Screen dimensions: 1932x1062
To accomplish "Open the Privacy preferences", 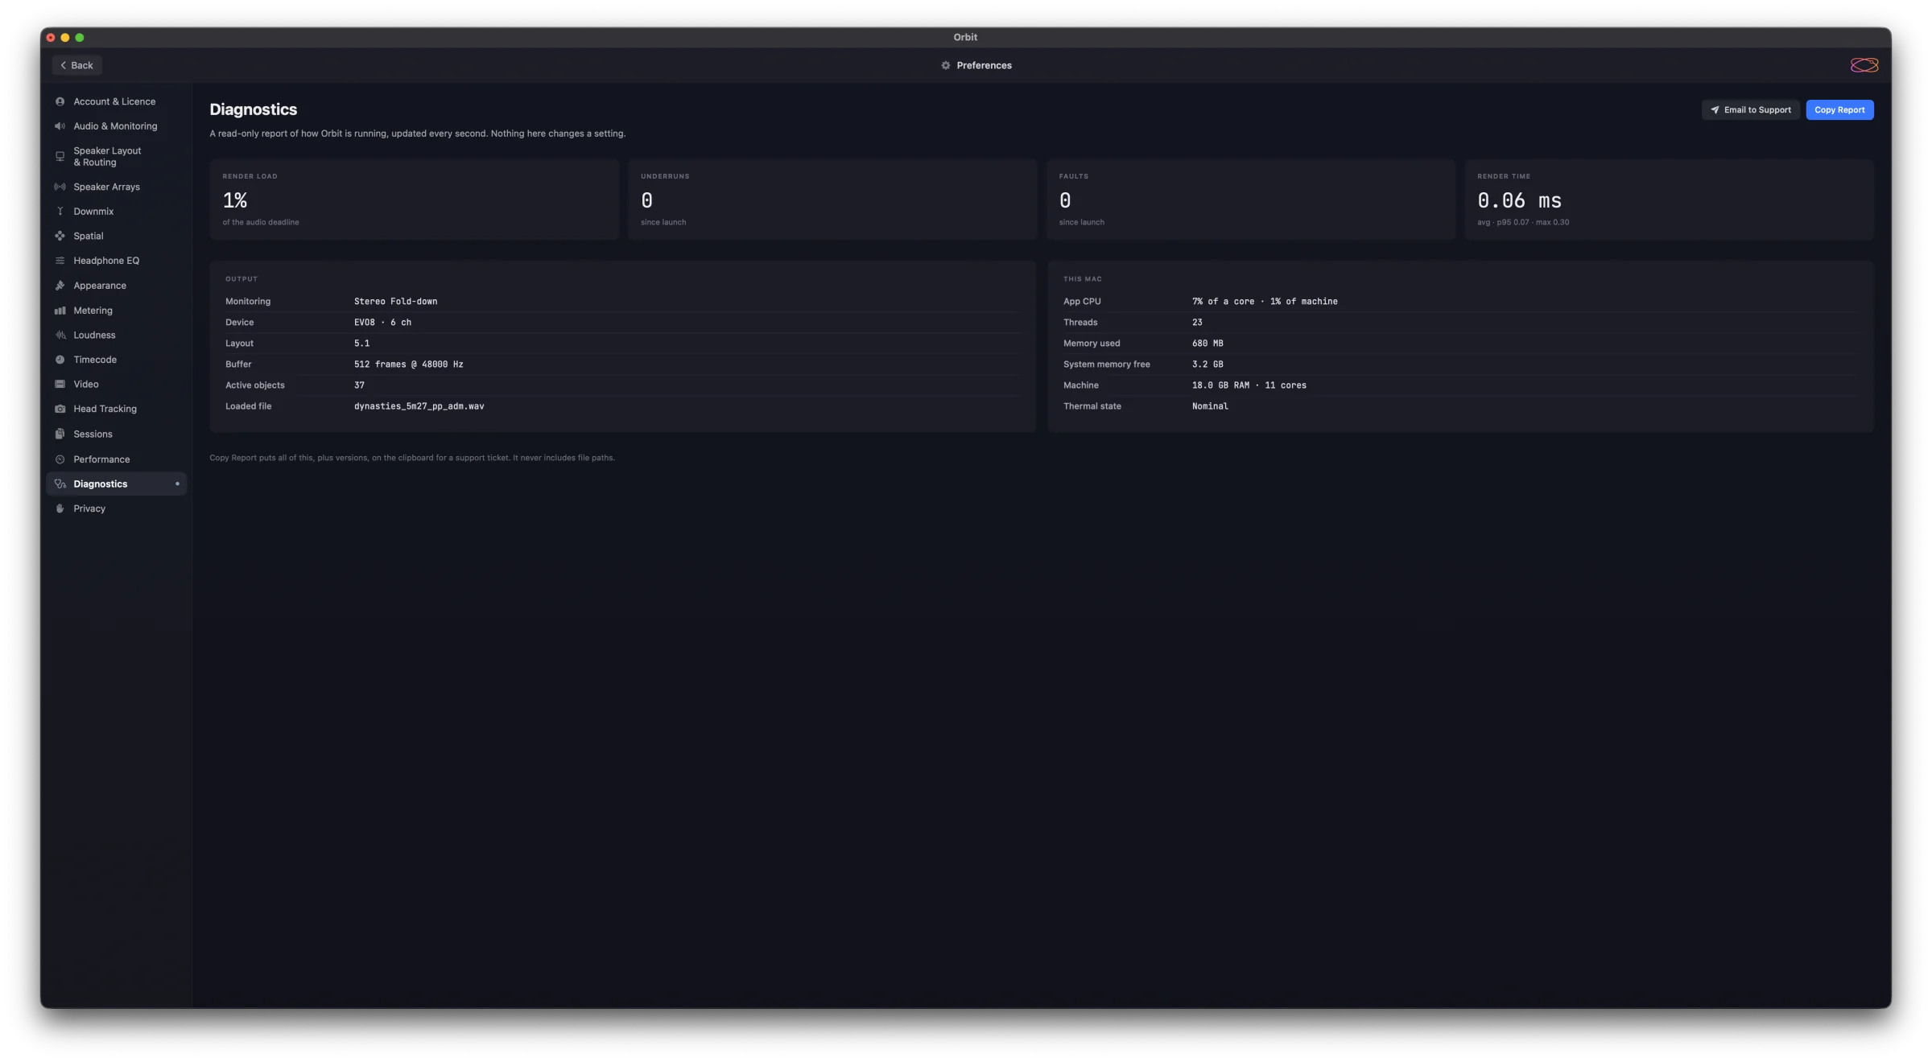I will [x=117, y=508].
